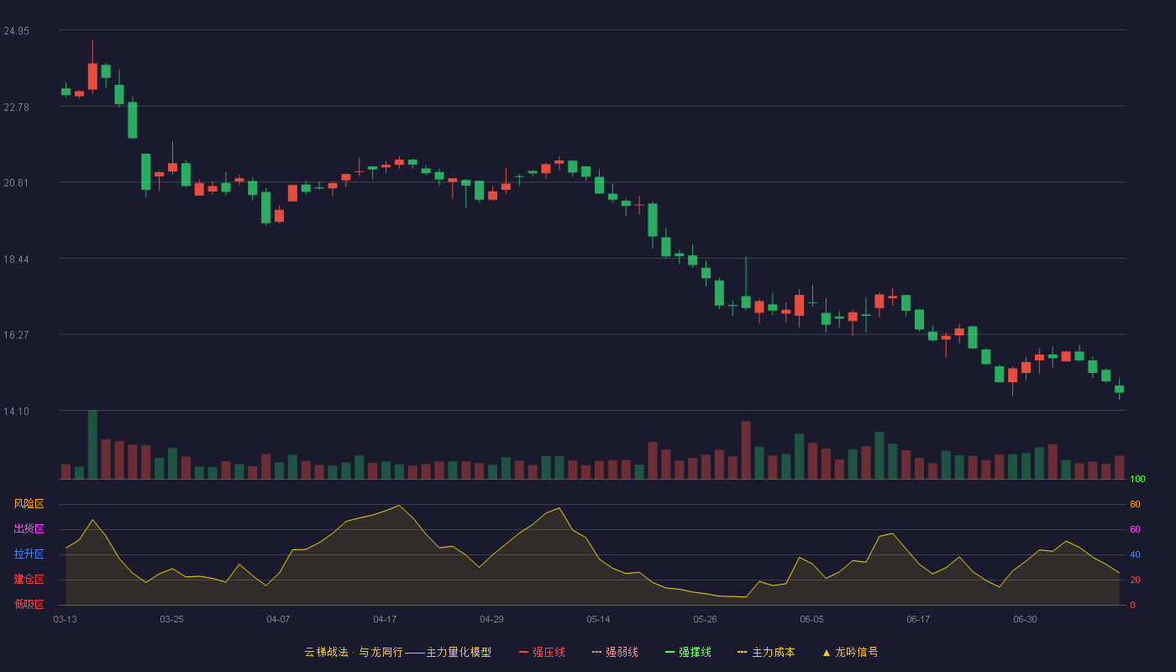Screen dimensions: 1176x672
Task: Click the orange 80 indicator scale value
Action: click(1135, 504)
